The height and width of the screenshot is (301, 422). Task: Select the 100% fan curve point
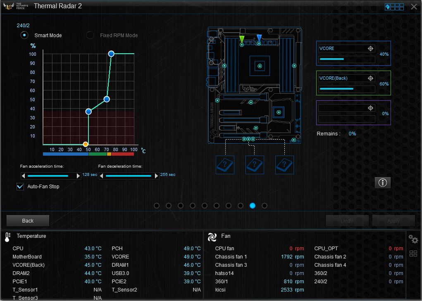pos(111,54)
